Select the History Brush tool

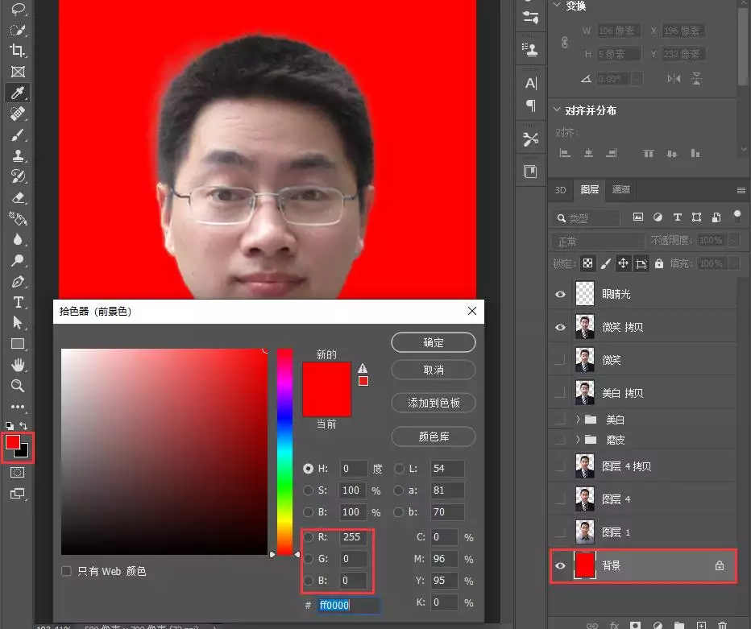click(18, 176)
